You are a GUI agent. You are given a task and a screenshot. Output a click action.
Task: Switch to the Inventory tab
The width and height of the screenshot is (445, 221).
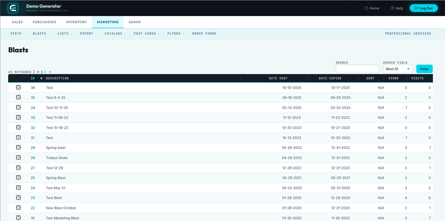click(x=76, y=22)
